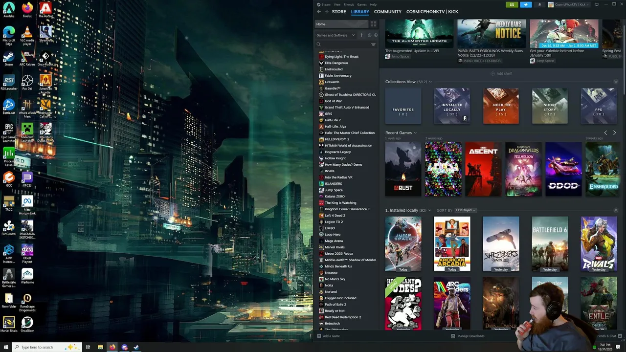626x352 pixels.
Task: Select the RSI Launcher desktop icon
Action: [x=9, y=83]
